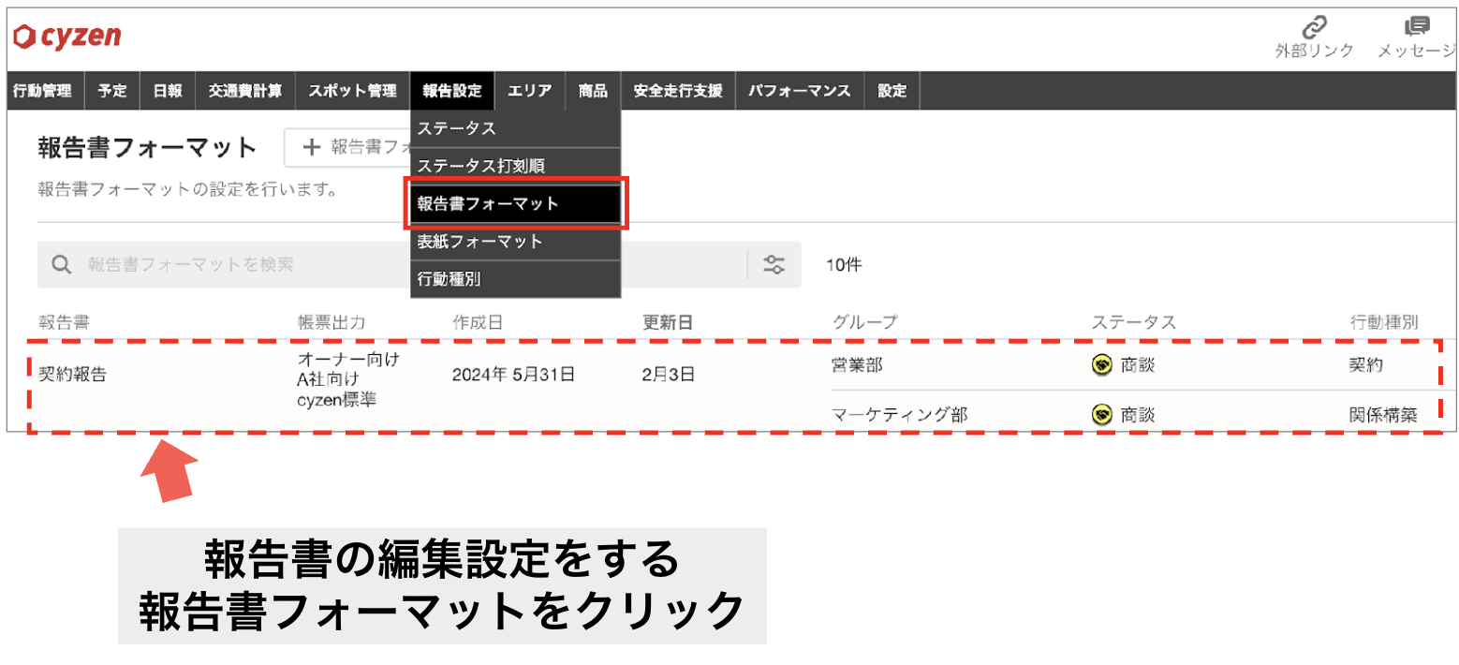Open the 設定 menu
1459x665 pixels.
click(892, 91)
